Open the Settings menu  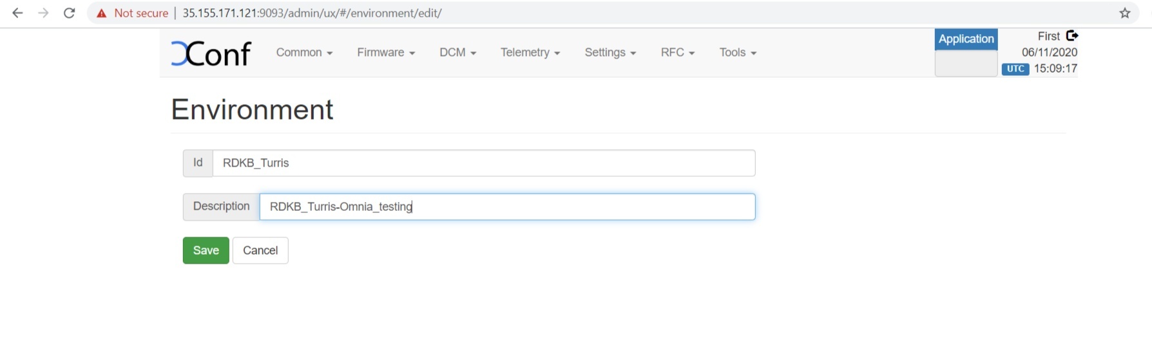click(x=610, y=53)
